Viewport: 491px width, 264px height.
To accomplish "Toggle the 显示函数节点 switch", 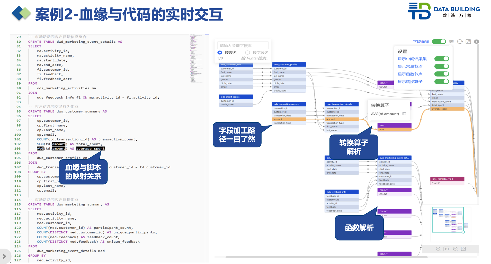I will click(442, 74).
